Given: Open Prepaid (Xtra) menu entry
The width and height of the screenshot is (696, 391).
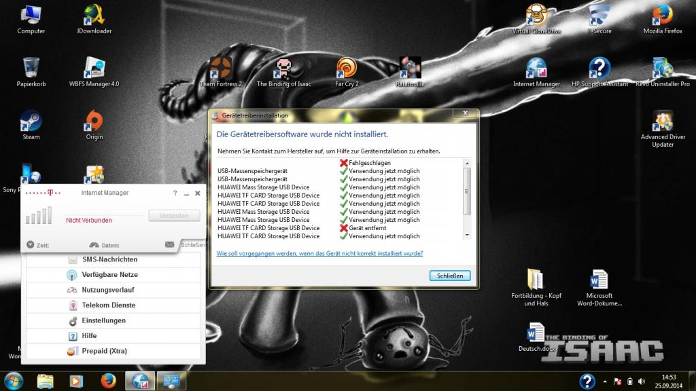Looking at the screenshot, I should pyautogui.click(x=114, y=351).
